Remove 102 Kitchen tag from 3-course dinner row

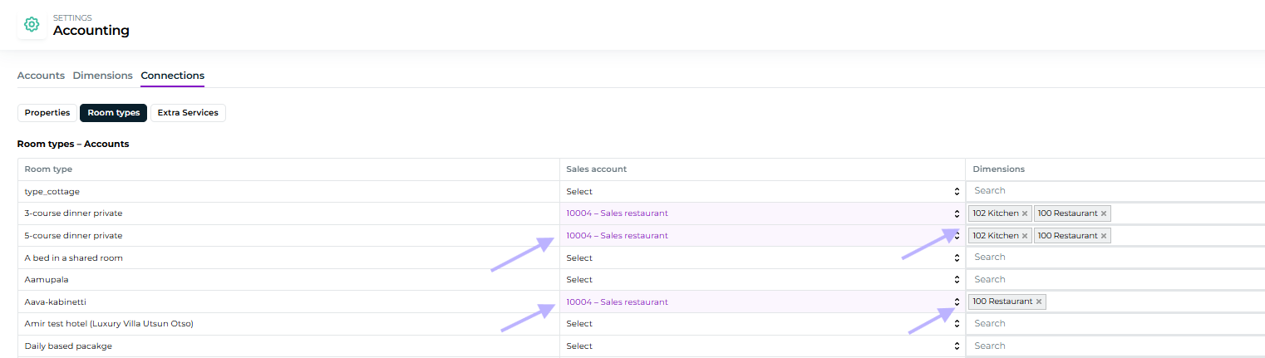pos(1025,213)
